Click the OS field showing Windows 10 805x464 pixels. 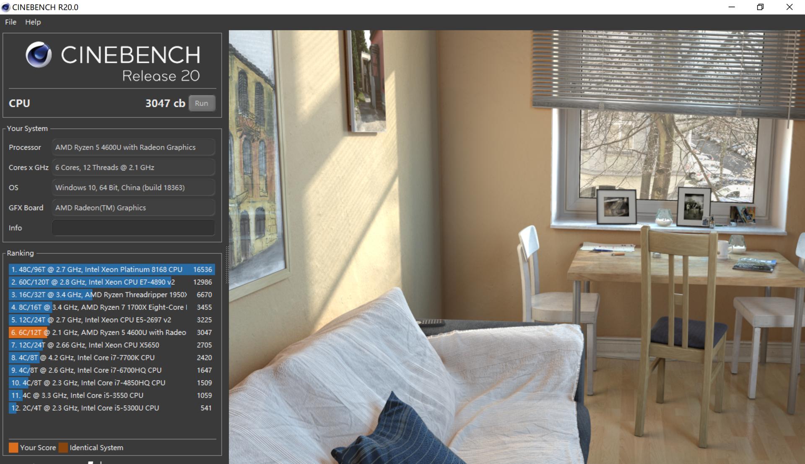click(x=133, y=188)
